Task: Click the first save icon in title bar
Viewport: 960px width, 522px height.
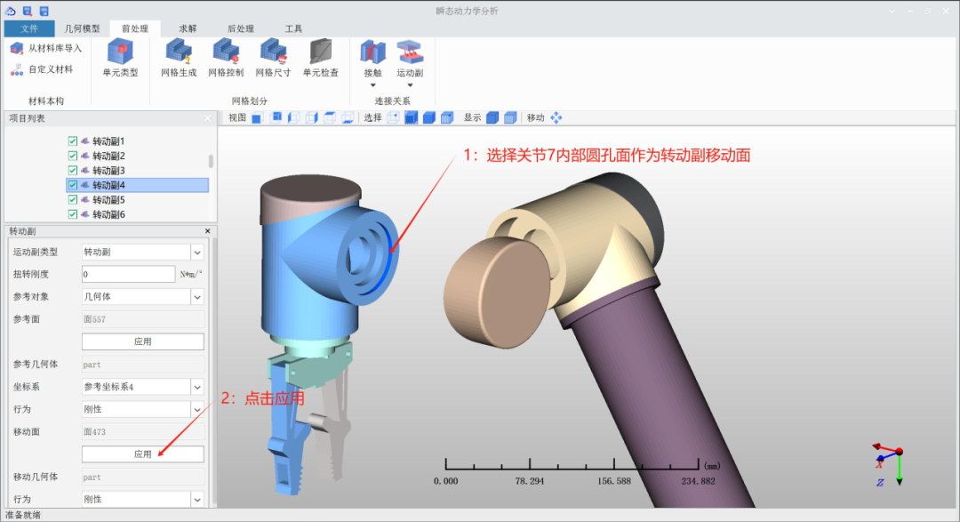Action: click(27, 11)
